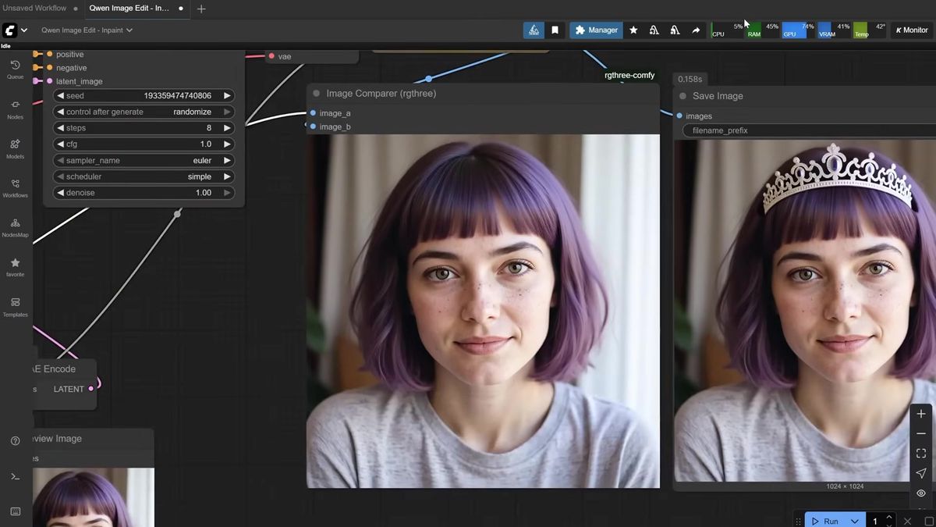This screenshot has width=936, height=527.
Task: Click the square icon beside the cancel X
Action: [929, 521]
